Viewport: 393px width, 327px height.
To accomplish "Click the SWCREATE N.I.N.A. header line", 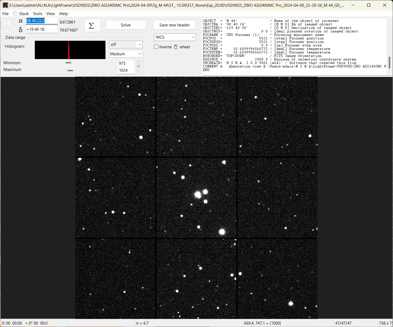I will pos(279,63).
